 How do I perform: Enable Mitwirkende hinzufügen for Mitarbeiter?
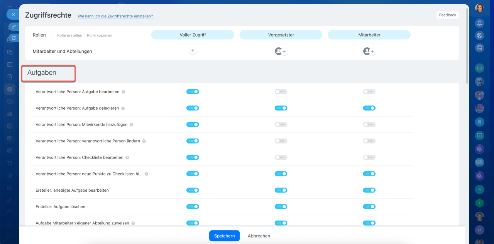click(x=369, y=124)
